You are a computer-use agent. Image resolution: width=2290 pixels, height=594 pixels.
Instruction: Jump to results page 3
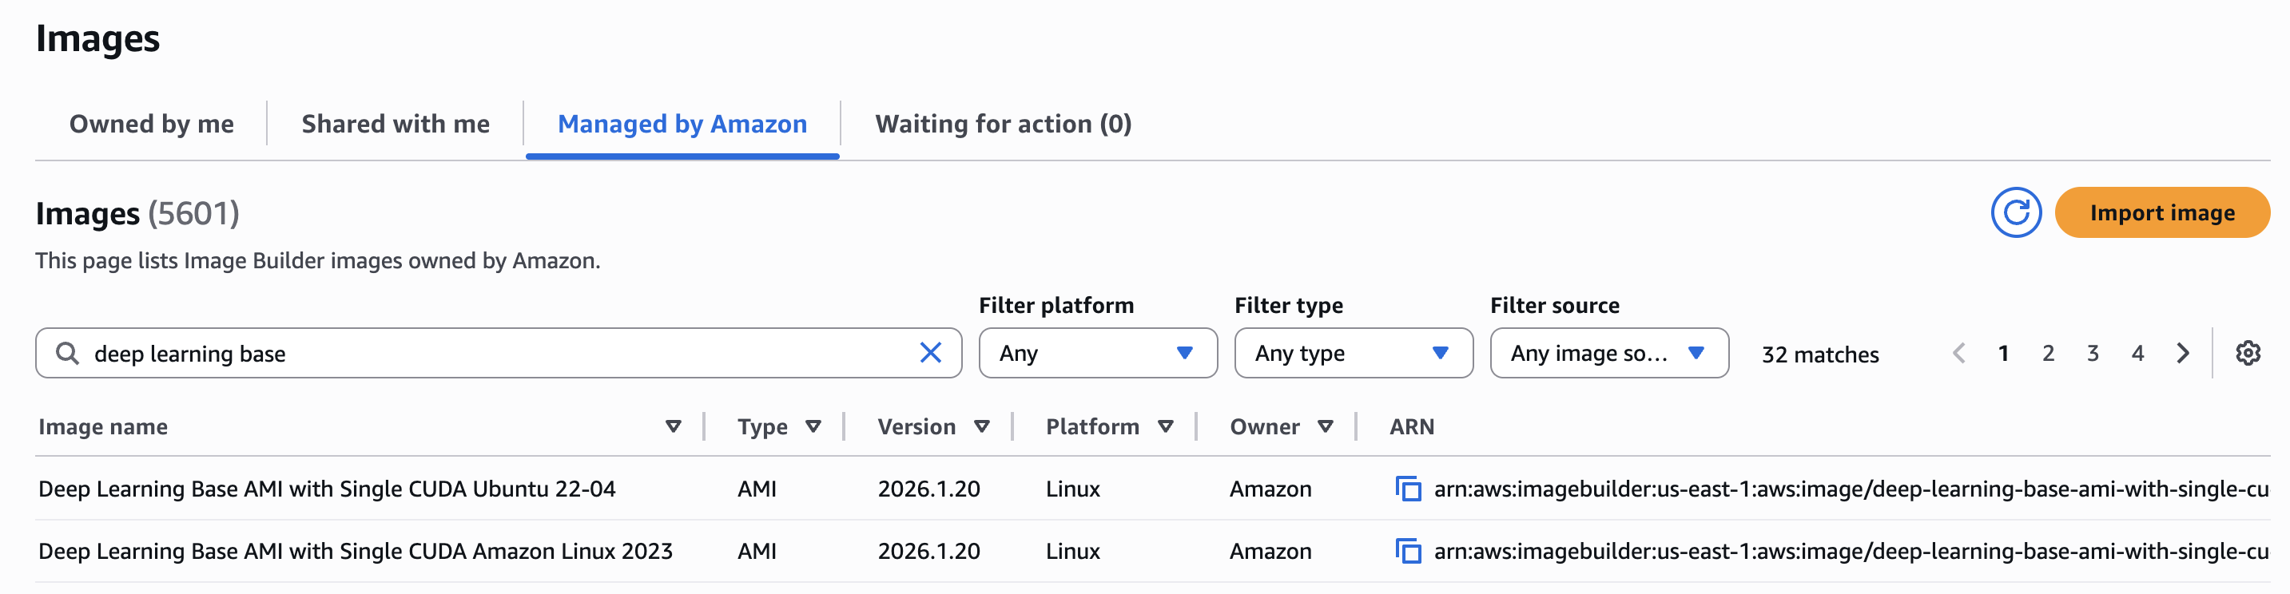coord(2093,353)
